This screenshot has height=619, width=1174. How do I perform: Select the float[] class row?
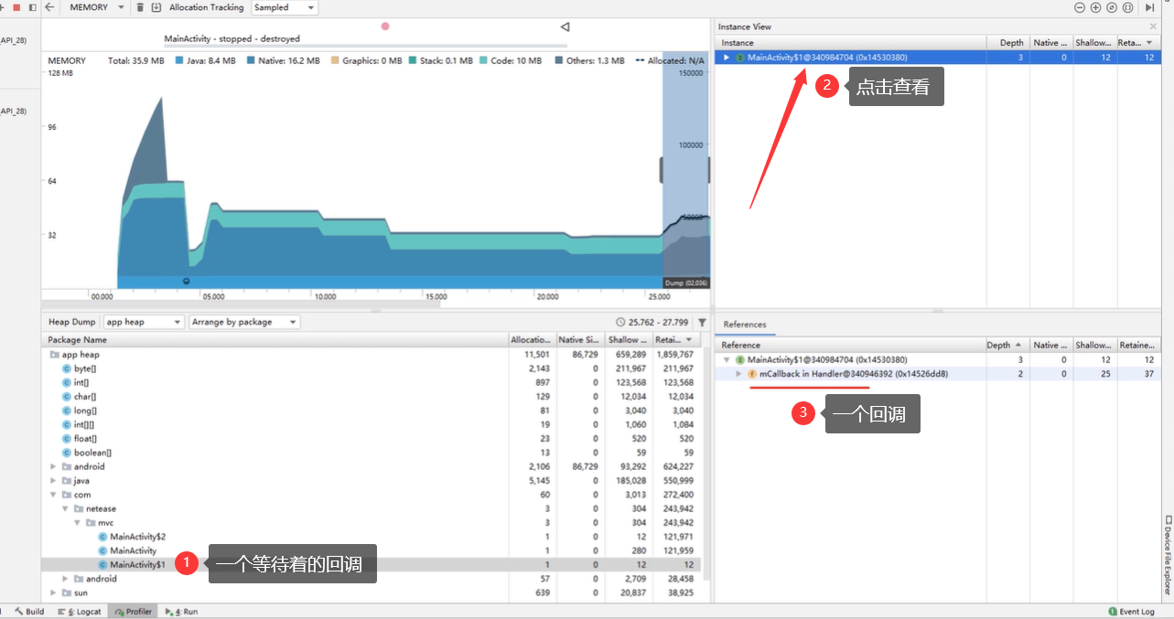click(x=372, y=439)
